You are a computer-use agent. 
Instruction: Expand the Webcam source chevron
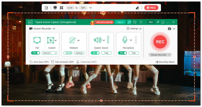(x=78, y=40)
